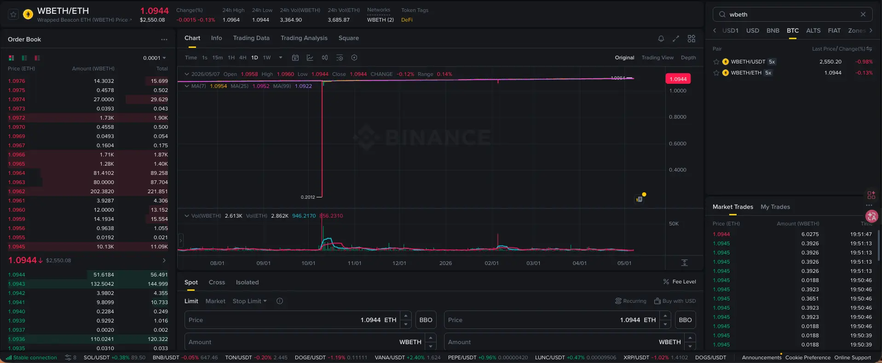Expand chart to fullscreen
The image size is (882, 363).
676,39
